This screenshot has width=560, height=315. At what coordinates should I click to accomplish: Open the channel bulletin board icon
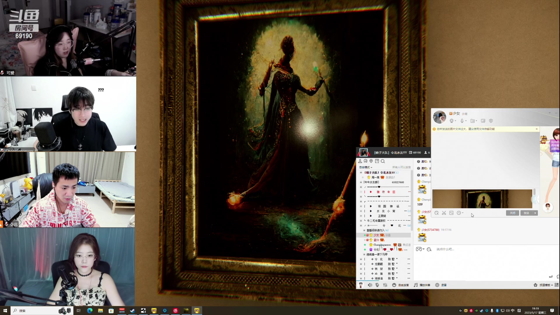pos(377,161)
